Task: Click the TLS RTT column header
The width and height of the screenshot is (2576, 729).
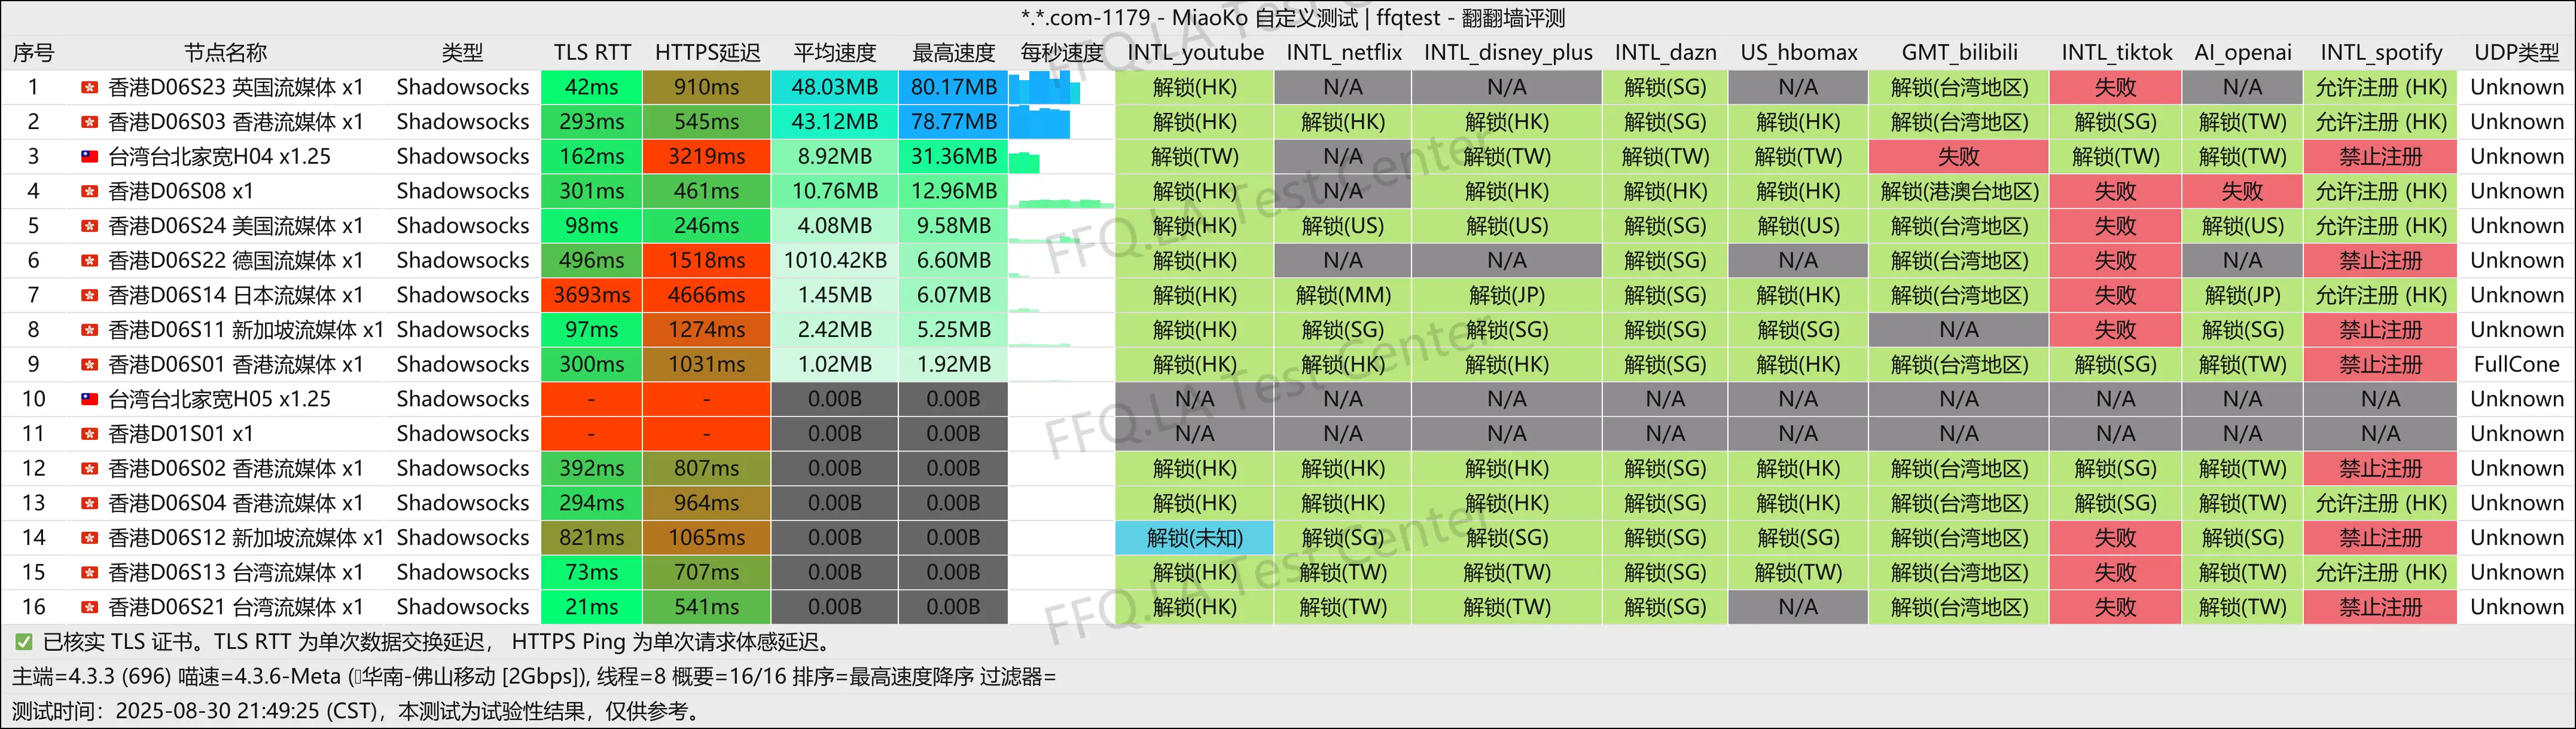Action: [x=592, y=53]
